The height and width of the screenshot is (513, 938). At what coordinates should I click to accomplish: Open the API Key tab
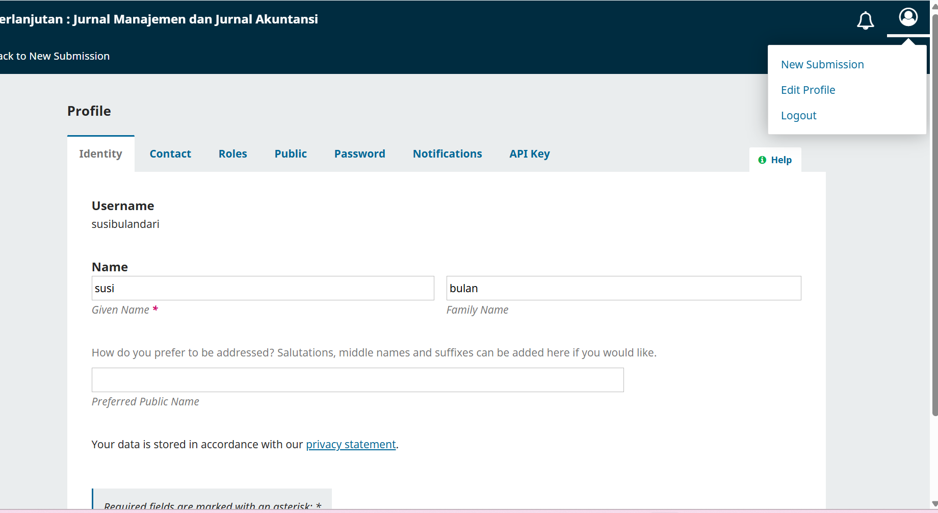(x=529, y=154)
